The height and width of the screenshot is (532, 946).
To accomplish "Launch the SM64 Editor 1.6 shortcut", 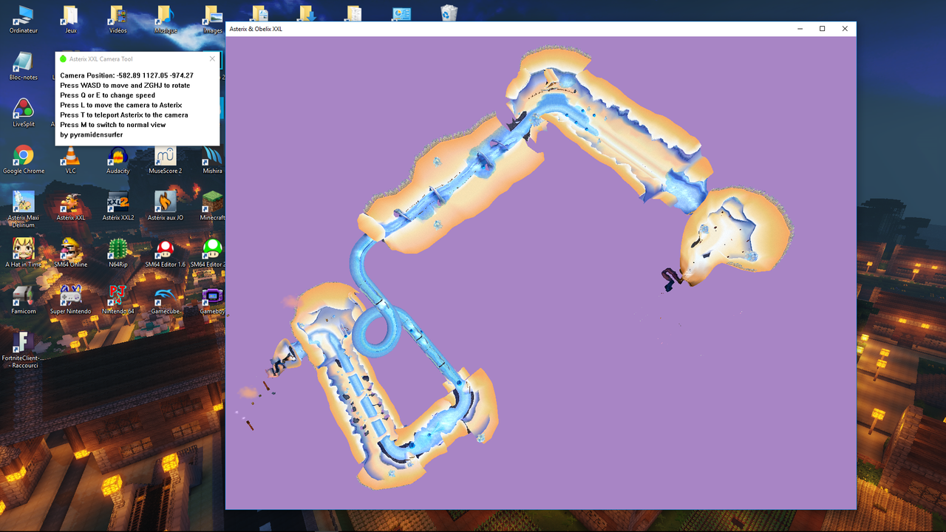I will click(x=165, y=253).
